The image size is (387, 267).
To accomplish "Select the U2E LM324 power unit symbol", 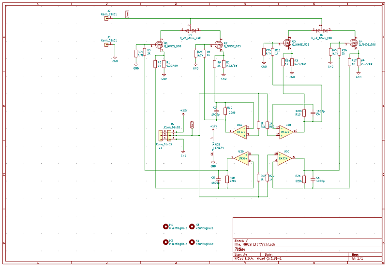I will click(212, 147).
